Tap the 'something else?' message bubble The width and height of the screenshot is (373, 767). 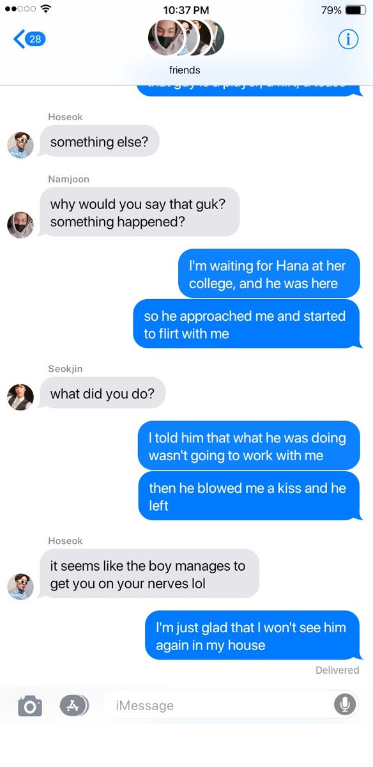pyautogui.click(x=99, y=141)
